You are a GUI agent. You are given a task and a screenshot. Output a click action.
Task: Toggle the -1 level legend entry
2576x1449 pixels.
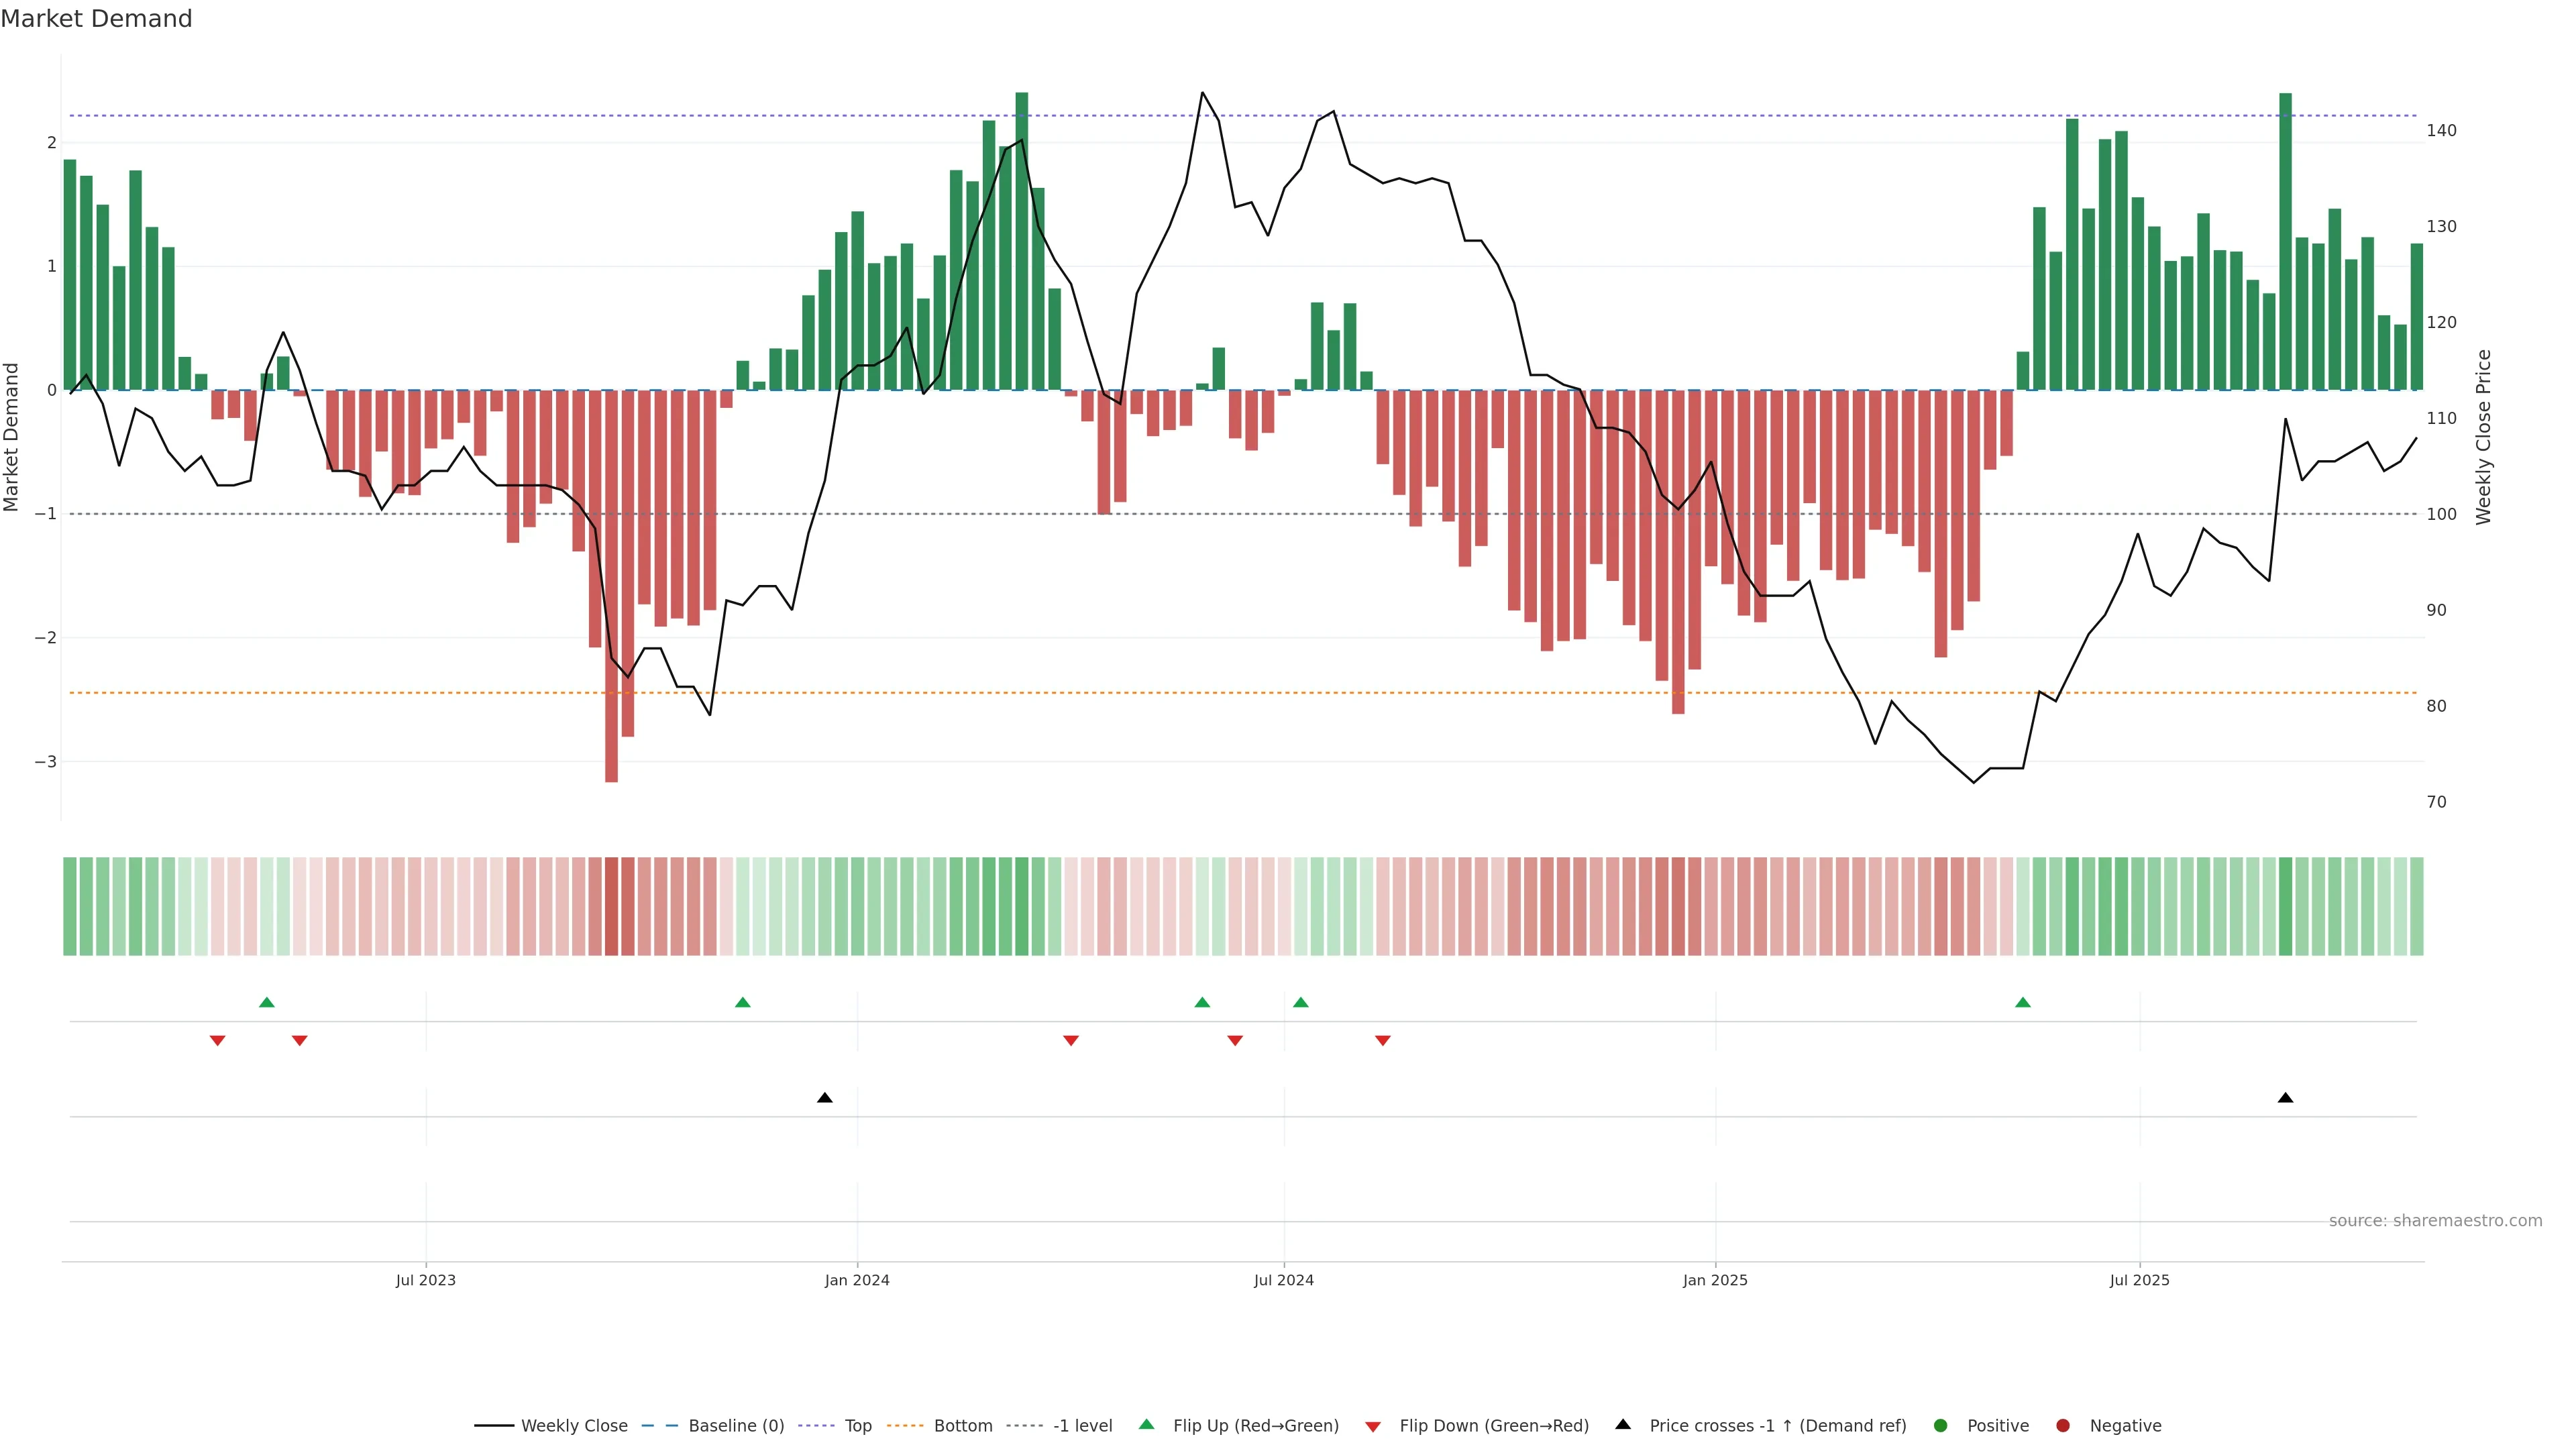[1082, 1425]
